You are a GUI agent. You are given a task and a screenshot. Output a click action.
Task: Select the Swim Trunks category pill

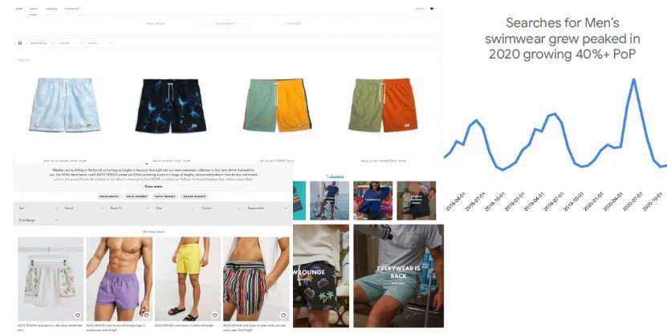165,196
